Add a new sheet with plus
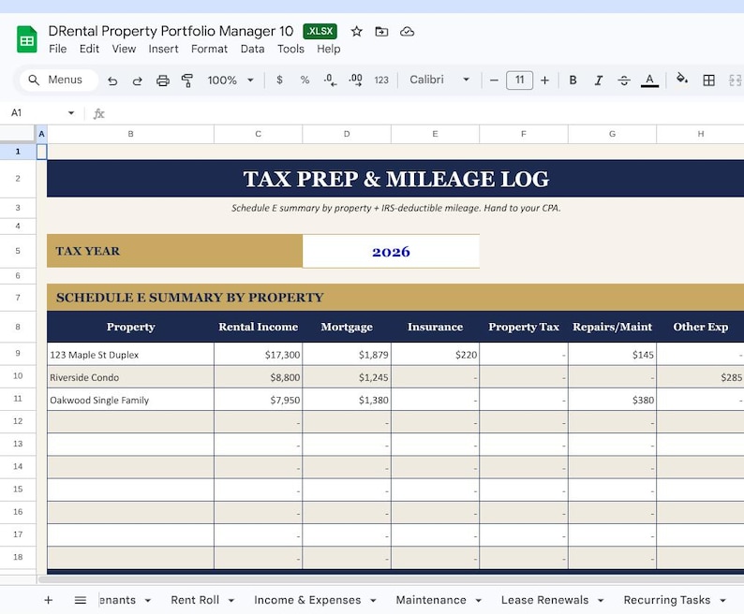 coord(49,600)
